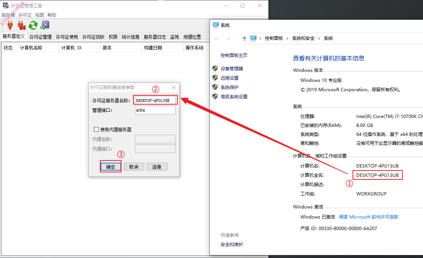This screenshot has width=423, height=258.
Task: Click the 计算机全名 value DESKTOP-4PG13UB
Action: tap(378, 175)
